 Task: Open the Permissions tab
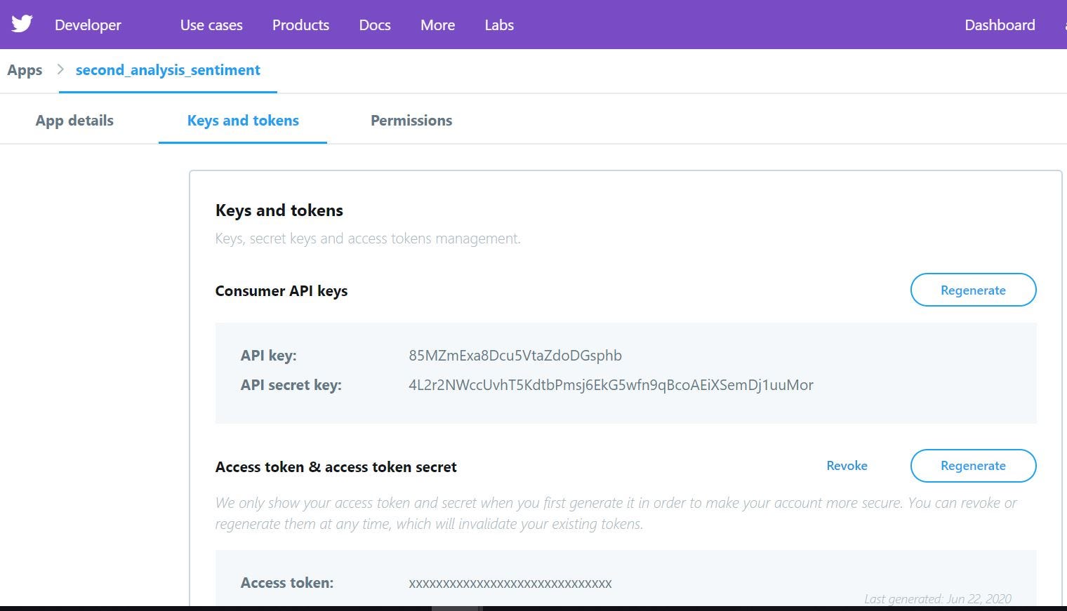tap(411, 120)
